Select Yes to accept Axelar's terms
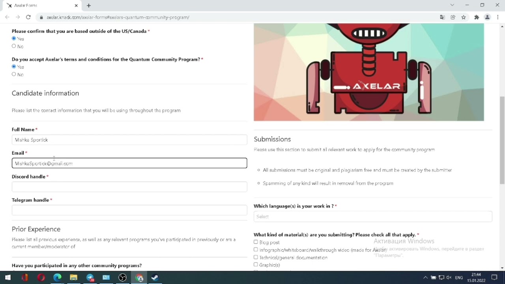 coord(14,66)
